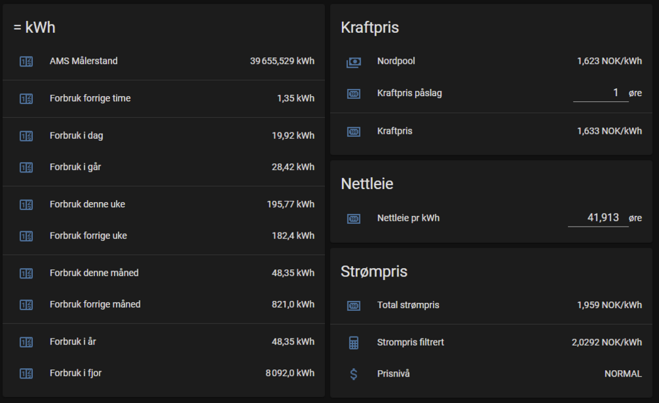Click the Forbruk i fjor icon
This screenshot has height=403, width=659.
(x=26, y=373)
